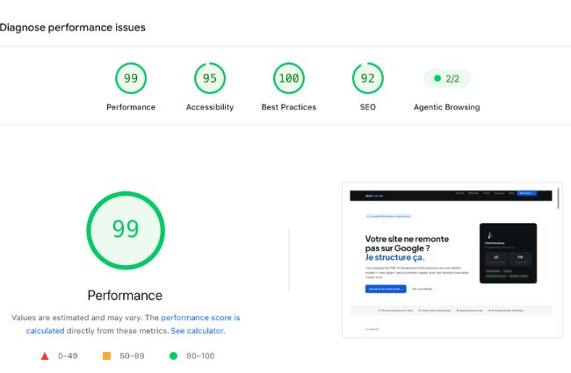Image resolution: width=571 pixels, height=373 pixels.
Task: Open the Best Practices gauge showing 100
Action: (x=289, y=78)
